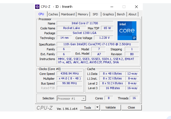This screenshot has width=171, height=119.
Task: Click the Code Name value Rocket Lake
Action: pos(71,28)
